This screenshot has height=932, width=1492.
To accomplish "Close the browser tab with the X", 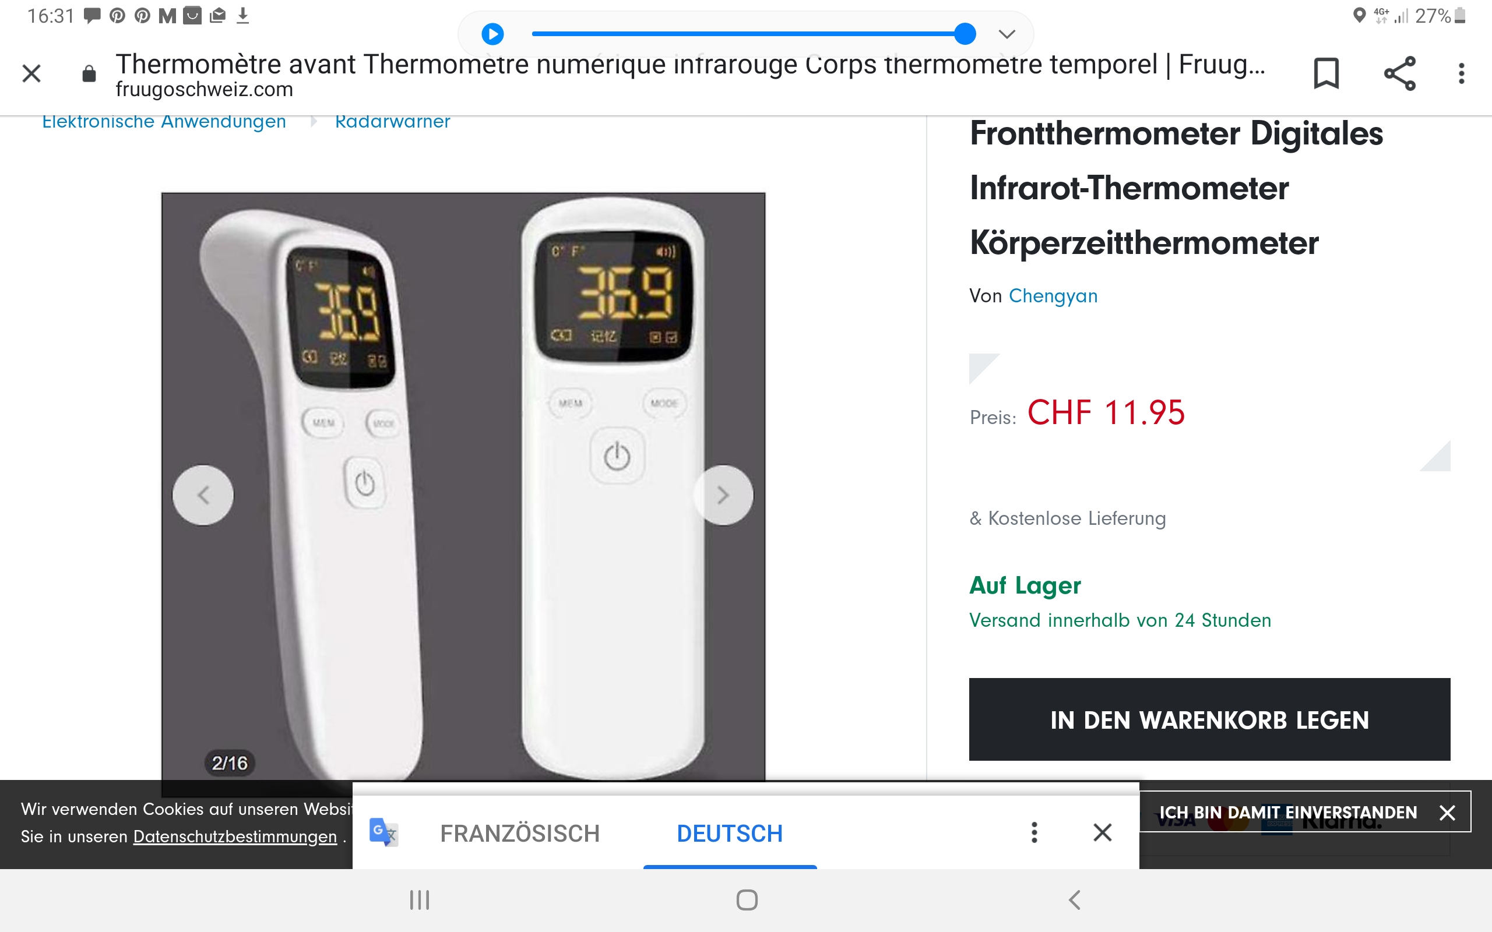I will pos(31,73).
